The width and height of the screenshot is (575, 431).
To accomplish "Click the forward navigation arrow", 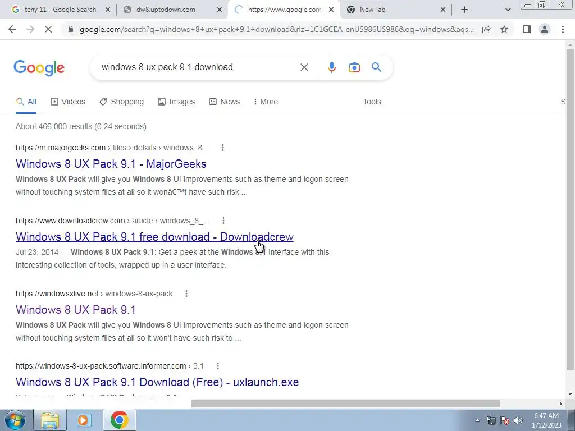I will point(30,29).
